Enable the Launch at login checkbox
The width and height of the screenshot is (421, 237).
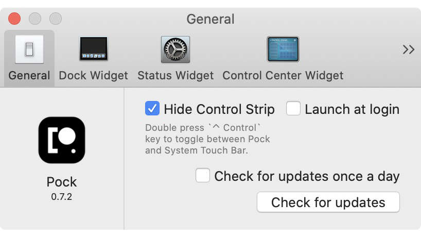[x=293, y=108]
